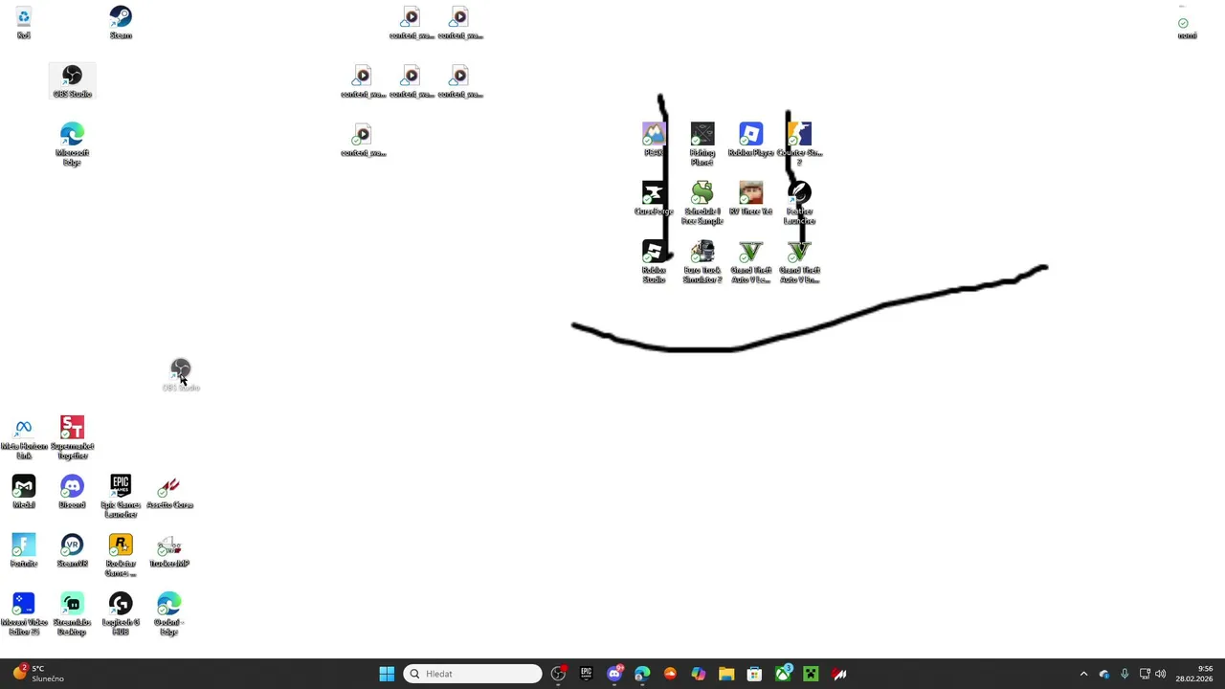Select the Discord desktop icon

point(72,493)
